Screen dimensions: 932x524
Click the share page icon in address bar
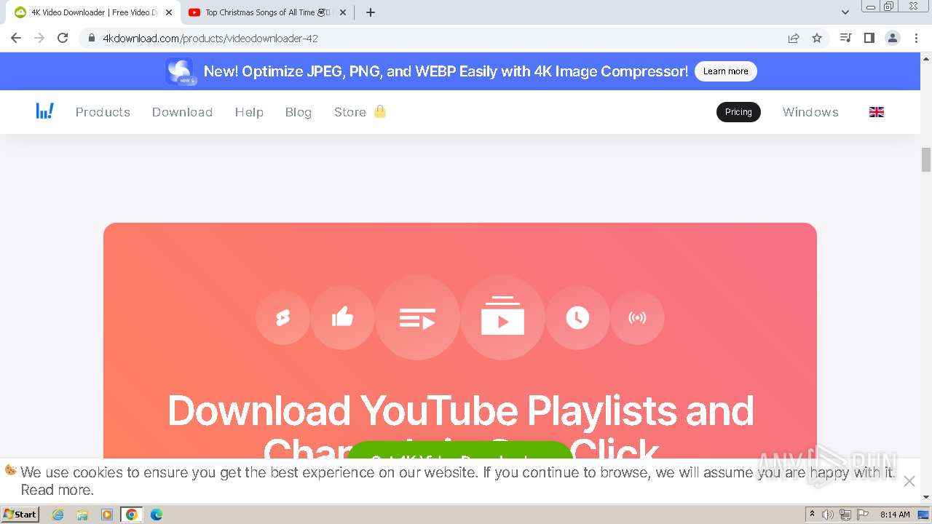794,38
